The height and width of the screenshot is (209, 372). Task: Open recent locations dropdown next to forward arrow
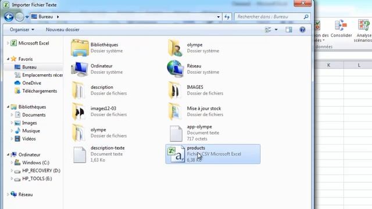pos(27,17)
